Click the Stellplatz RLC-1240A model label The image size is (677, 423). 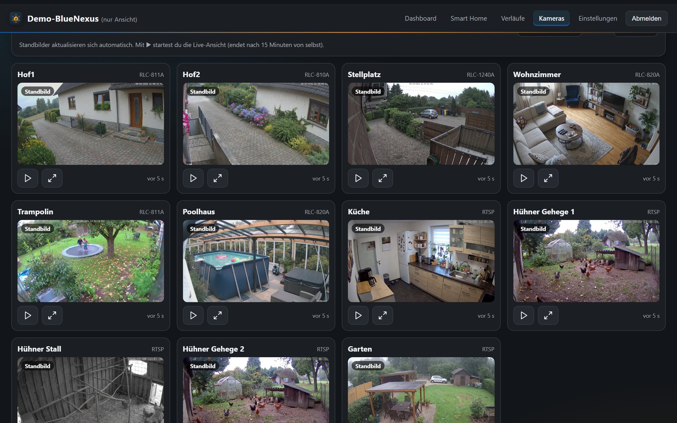[x=480, y=75]
